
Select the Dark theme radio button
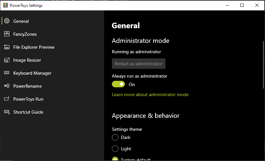point(115,137)
